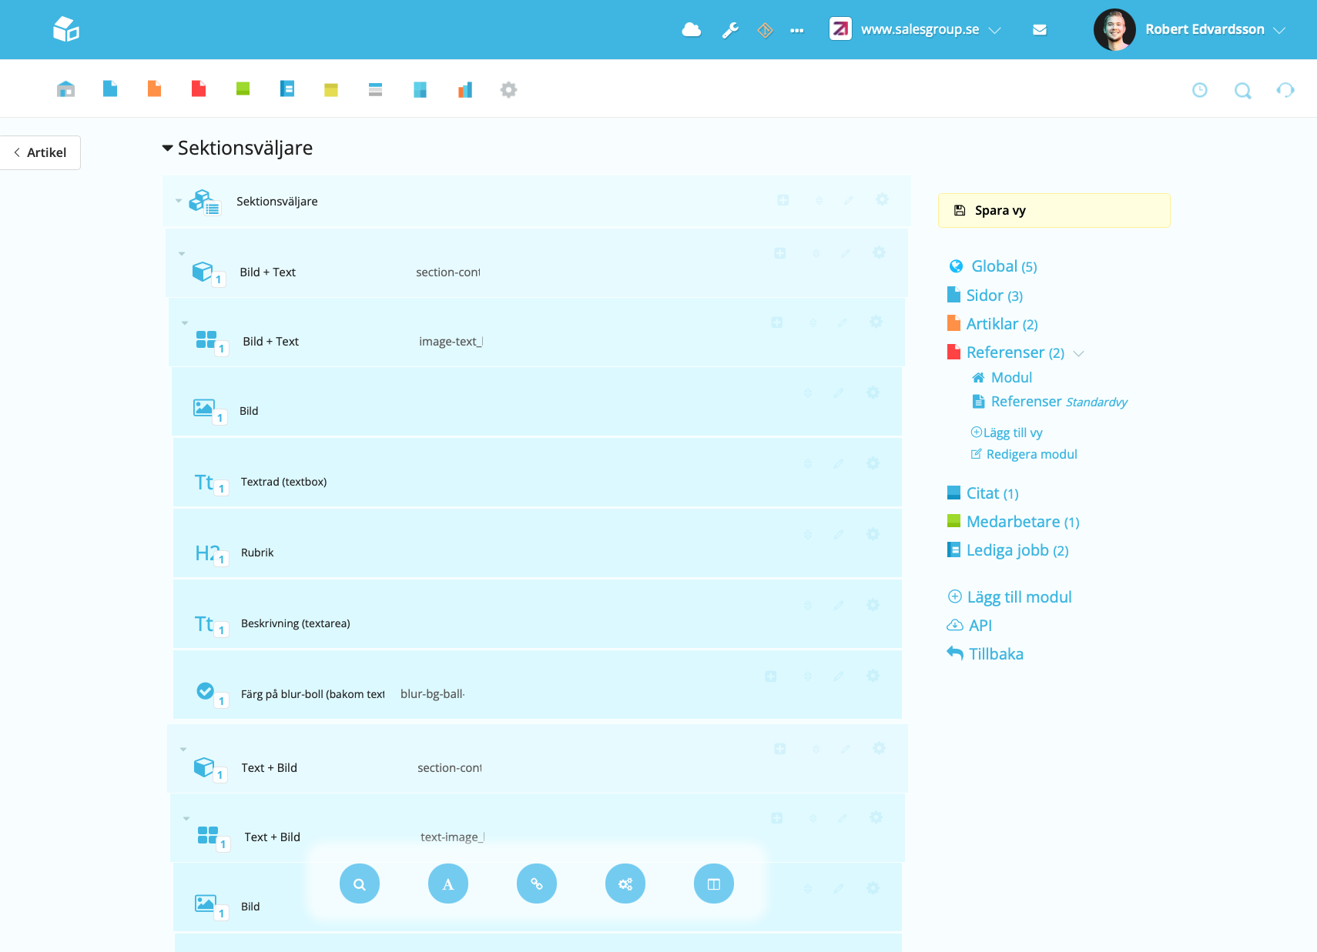Open settings via the gear icon in module navigation
The image size is (1317, 952).
click(508, 89)
